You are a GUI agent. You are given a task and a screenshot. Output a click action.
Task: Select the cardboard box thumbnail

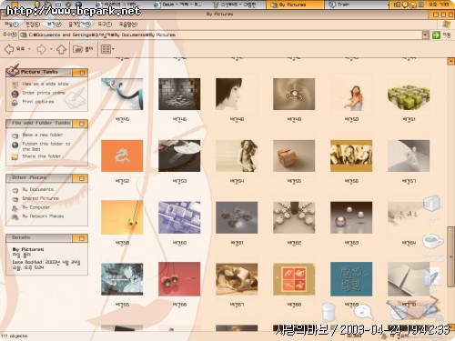(294, 155)
